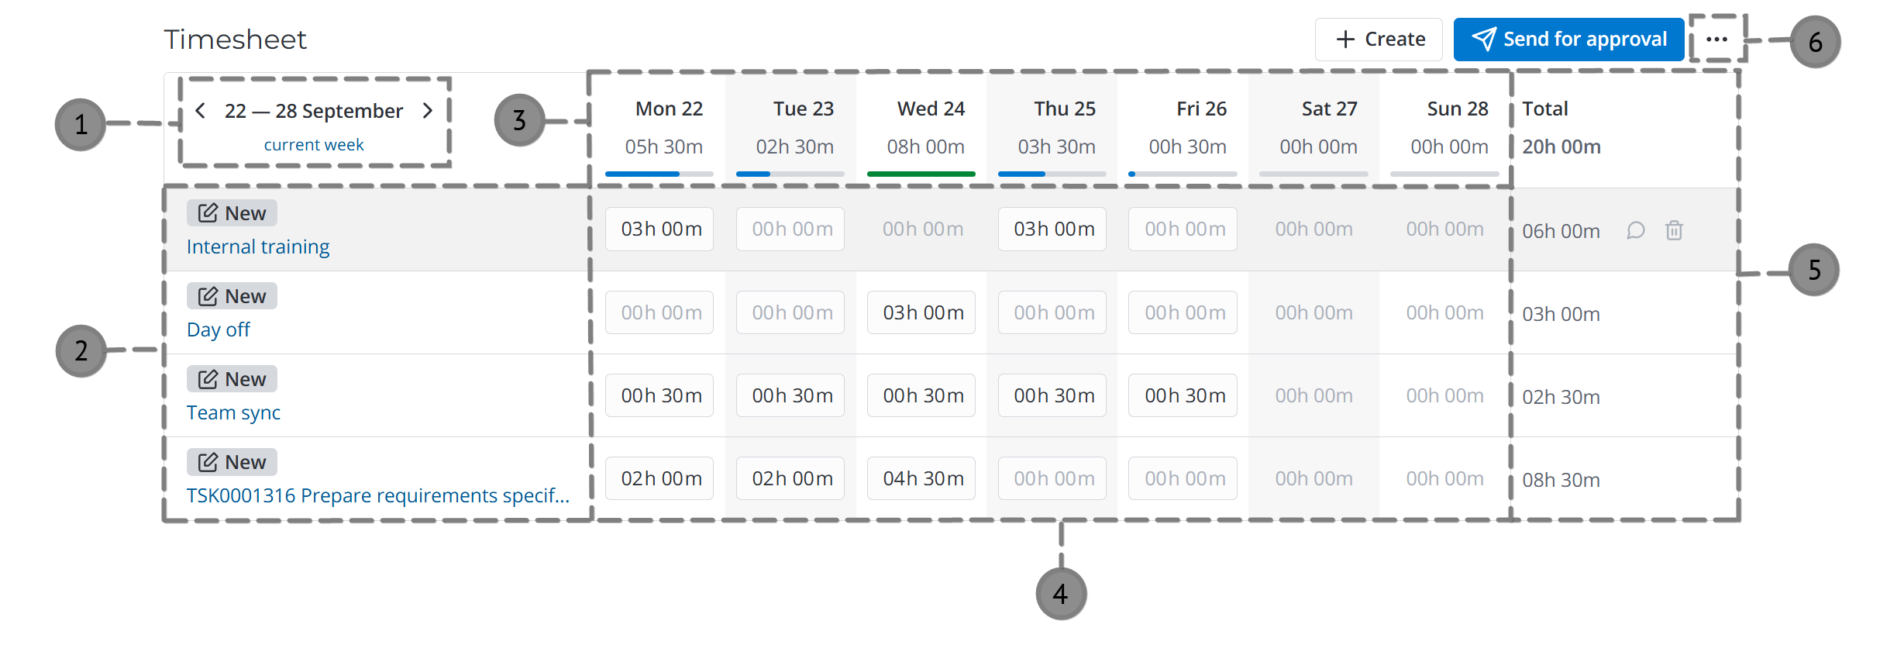This screenshot has width=1904, height=645.
Task: Click the New edit icon above Team sync
Action: point(208,378)
